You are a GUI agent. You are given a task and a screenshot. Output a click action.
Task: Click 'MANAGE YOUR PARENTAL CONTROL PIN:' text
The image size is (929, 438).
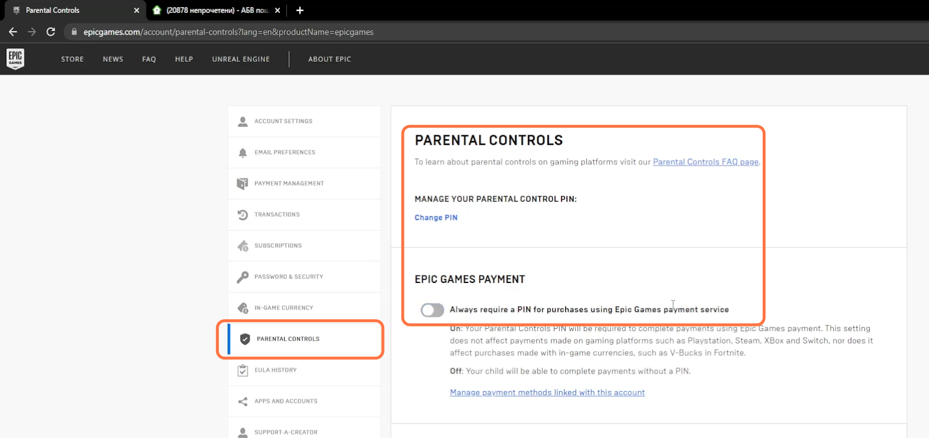point(496,200)
